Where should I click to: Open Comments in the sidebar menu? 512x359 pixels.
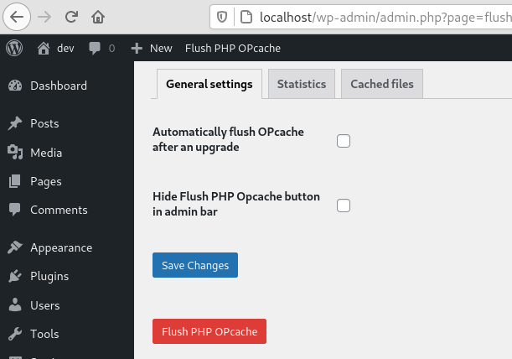(x=59, y=210)
